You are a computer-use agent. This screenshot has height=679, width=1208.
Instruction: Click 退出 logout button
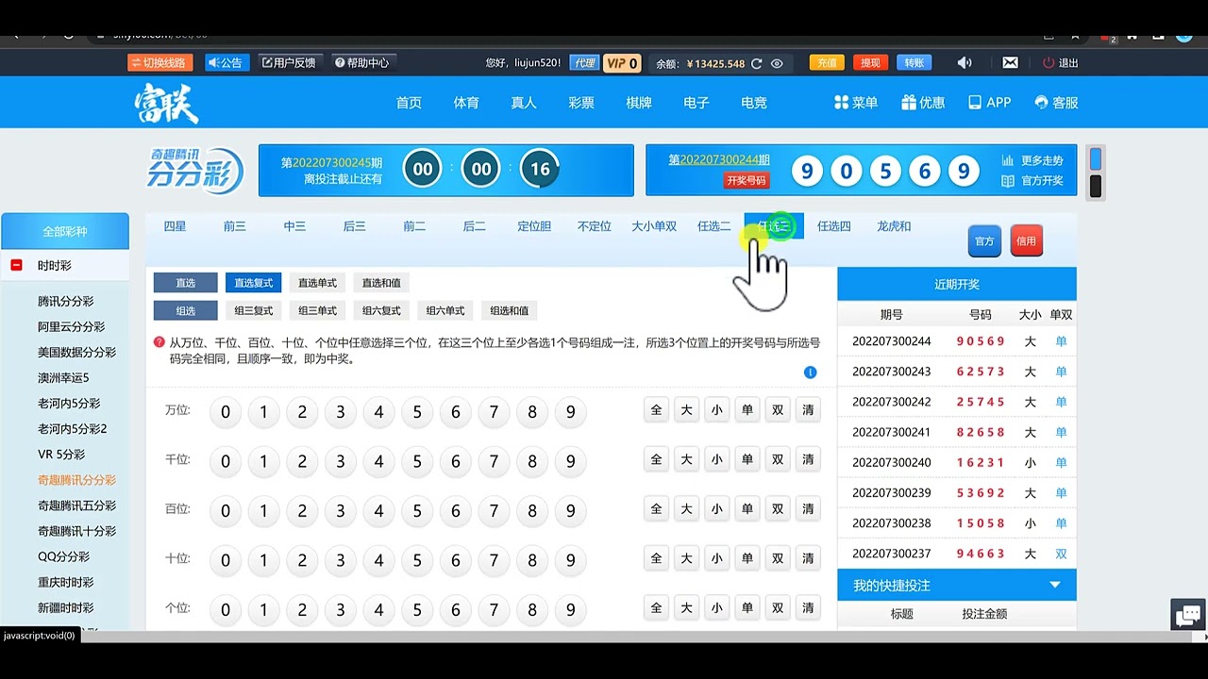1061,63
